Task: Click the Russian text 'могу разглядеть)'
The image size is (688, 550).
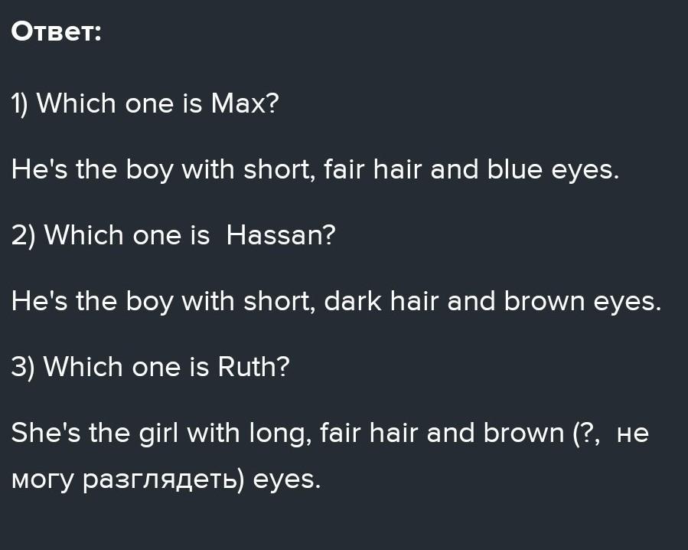Action: coord(127,480)
